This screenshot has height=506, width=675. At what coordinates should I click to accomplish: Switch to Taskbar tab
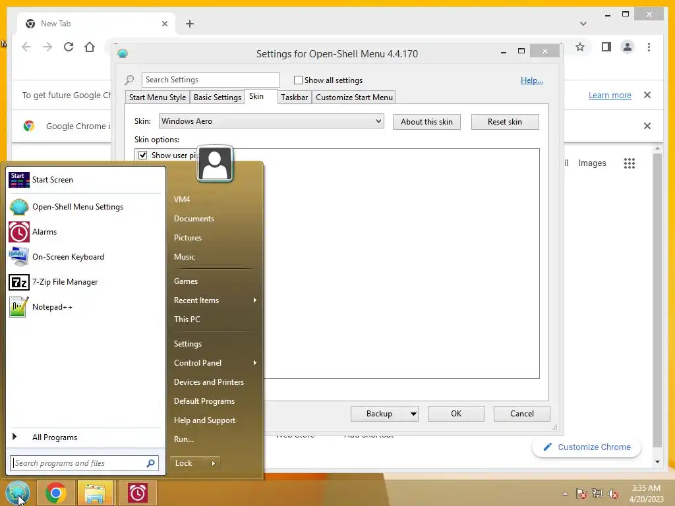[295, 98]
